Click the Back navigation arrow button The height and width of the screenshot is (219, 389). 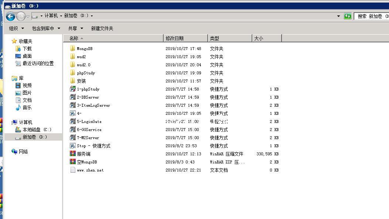[x=10, y=16]
